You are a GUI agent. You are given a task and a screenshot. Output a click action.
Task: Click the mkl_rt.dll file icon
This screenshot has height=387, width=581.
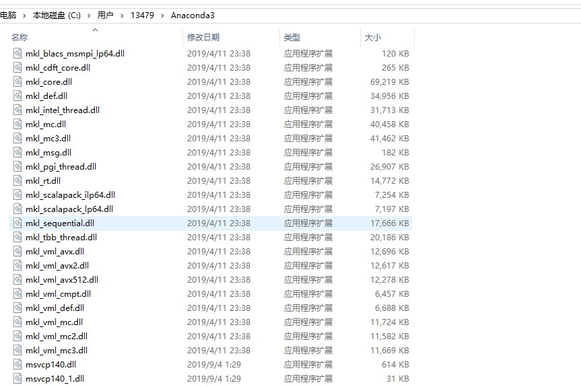(x=18, y=180)
